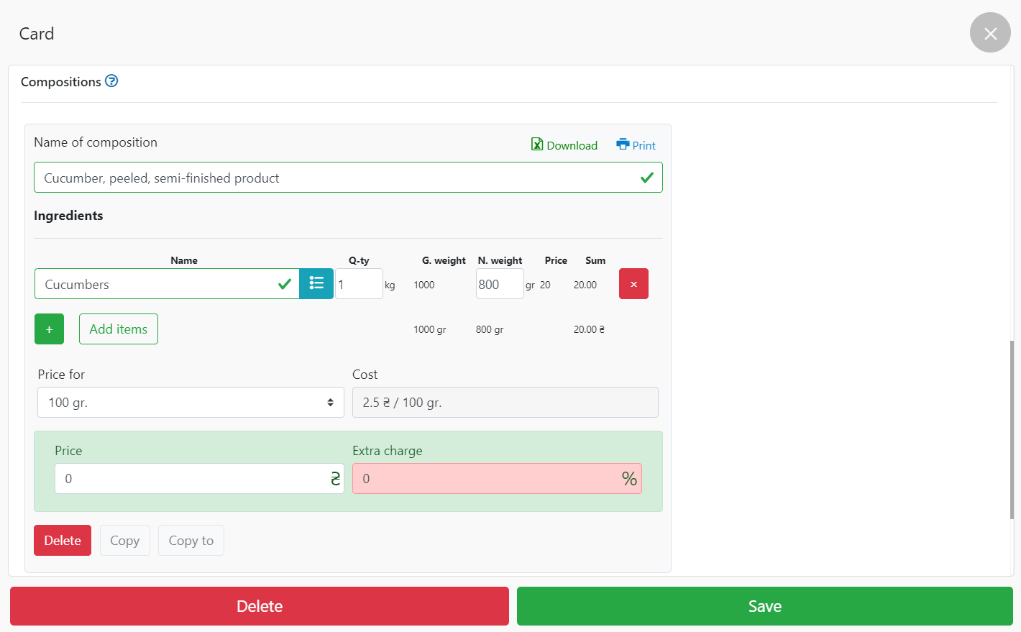1021x632 pixels.
Task: Open the Price for dropdown
Action: pos(191,403)
